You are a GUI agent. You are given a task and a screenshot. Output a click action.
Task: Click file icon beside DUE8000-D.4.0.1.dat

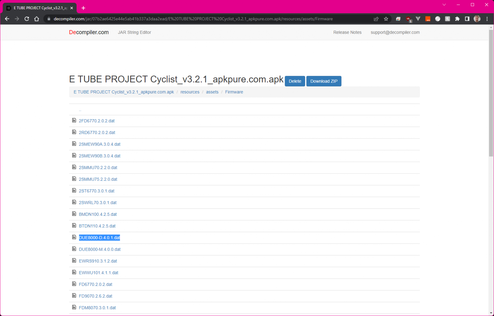[74, 237]
